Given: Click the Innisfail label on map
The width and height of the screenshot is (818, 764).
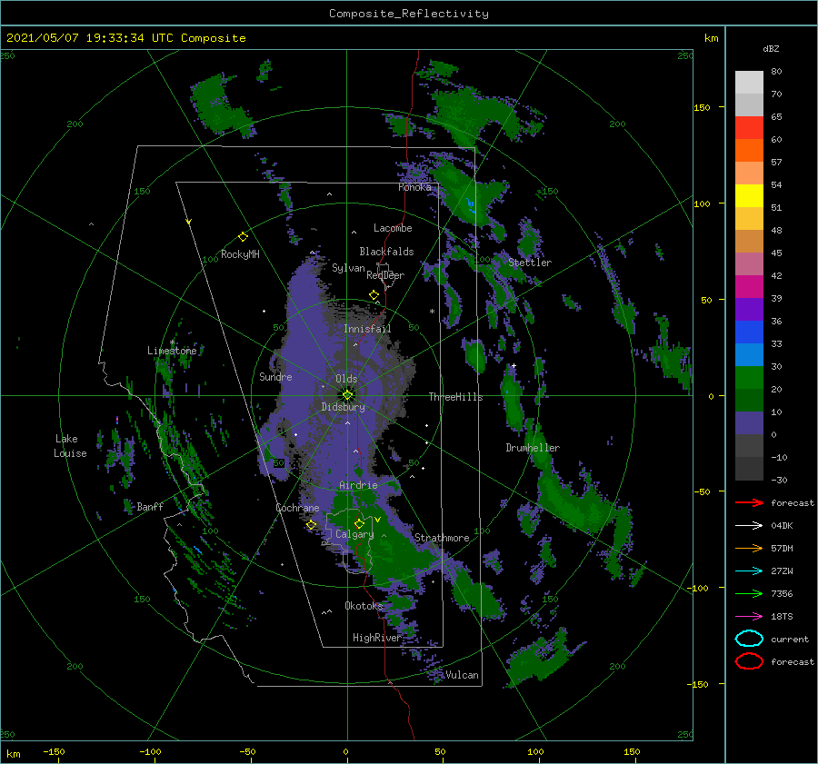Looking at the screenshot, I should click(x=367, y=329).
